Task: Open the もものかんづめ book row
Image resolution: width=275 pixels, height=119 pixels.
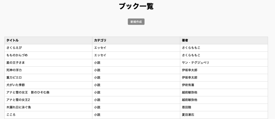Action: pos(136,55)
